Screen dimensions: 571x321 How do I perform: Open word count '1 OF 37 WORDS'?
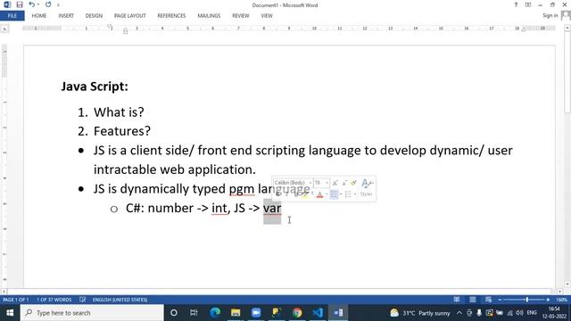pyautogui.click(x=54, y=300)
